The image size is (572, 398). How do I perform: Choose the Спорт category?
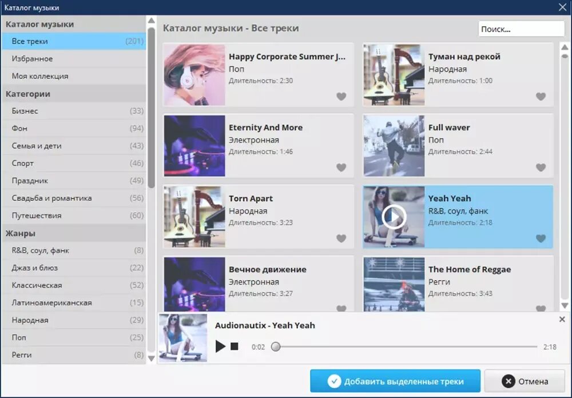click(x=74, y=163)
